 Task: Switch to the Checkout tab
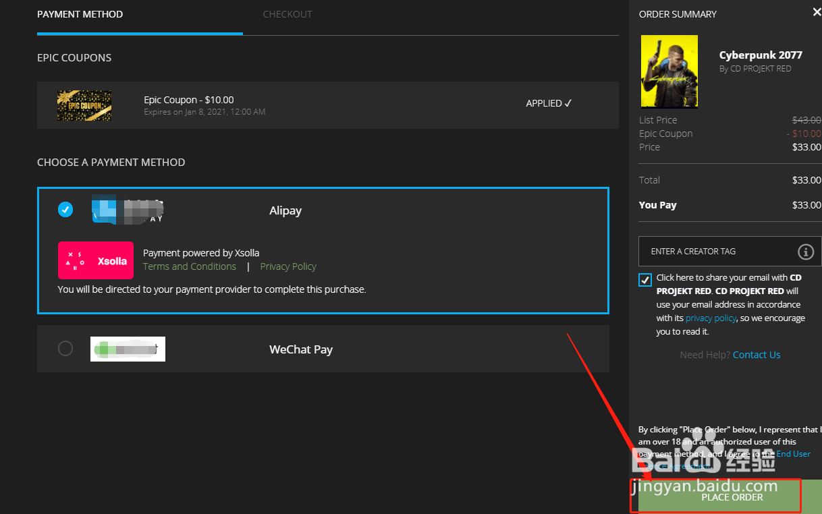[x=287, y=14]
